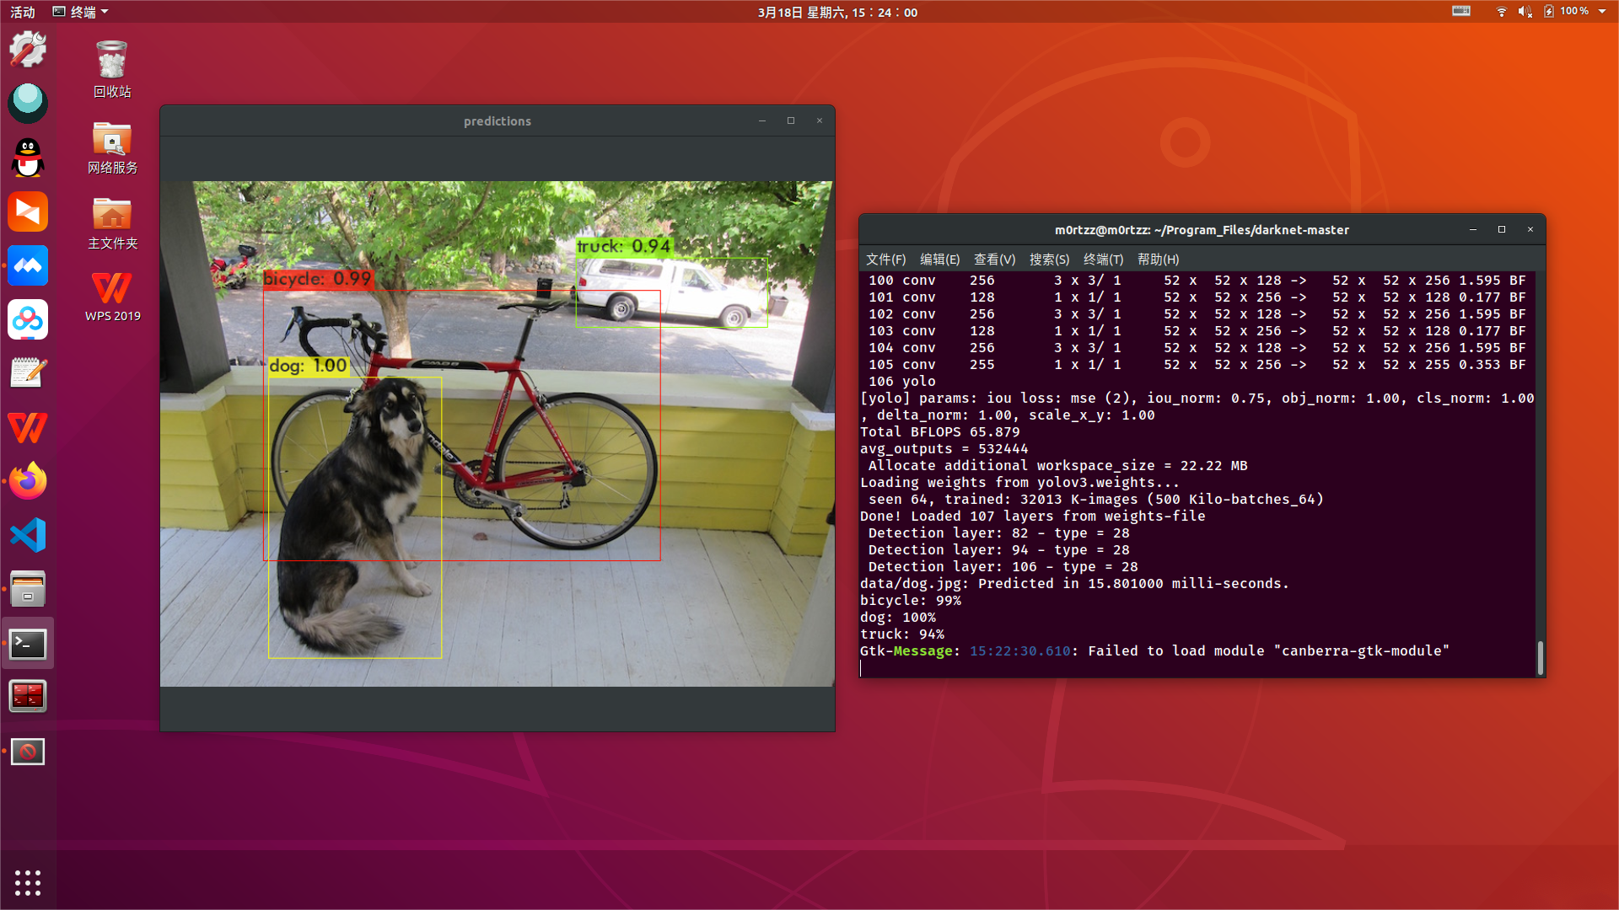Open the 文件(F) terminal menu
The width and height of the screenshot is (1619, 910).
coord(885,260)
